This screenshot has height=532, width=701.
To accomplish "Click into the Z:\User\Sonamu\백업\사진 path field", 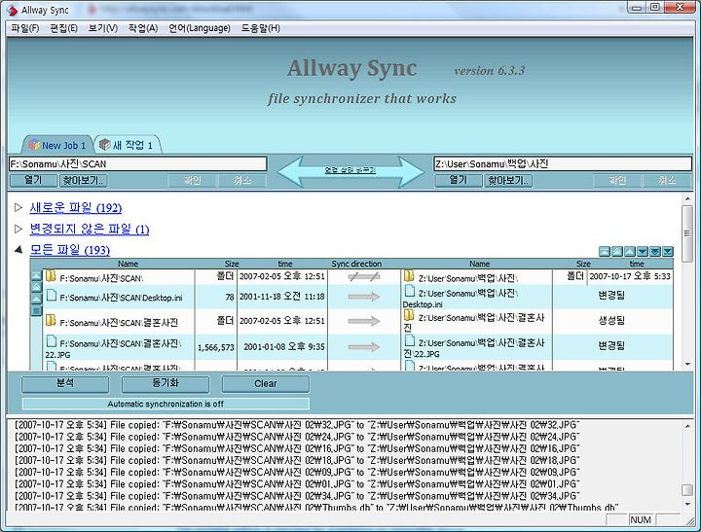I will click(563, 164).
